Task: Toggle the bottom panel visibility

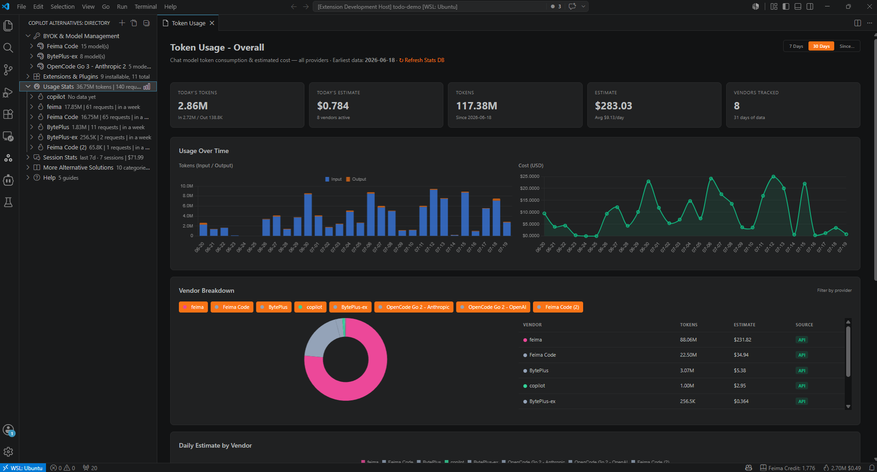Action: coord(798,6)
